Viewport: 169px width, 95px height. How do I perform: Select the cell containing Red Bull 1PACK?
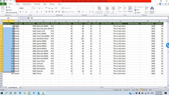tap(43, 39)
